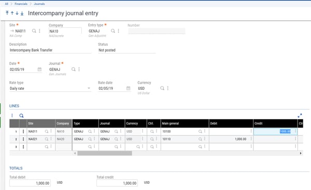Look up Journal in row 2
Viewport: 311px width, 190px height.
tap(116, 139)
